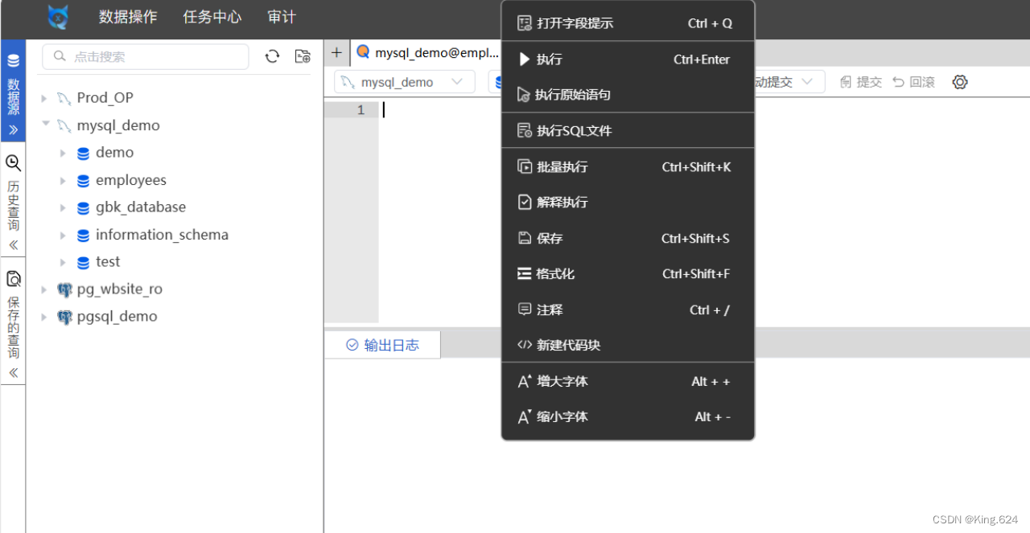Select pg_wbsite_ro PostgreSQL source
Image resolution: width=1030 pixels, height=533 pixels.
[x=120, y=289]
